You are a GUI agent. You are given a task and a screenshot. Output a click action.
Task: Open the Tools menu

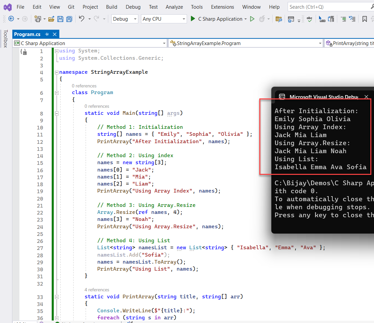197,7
